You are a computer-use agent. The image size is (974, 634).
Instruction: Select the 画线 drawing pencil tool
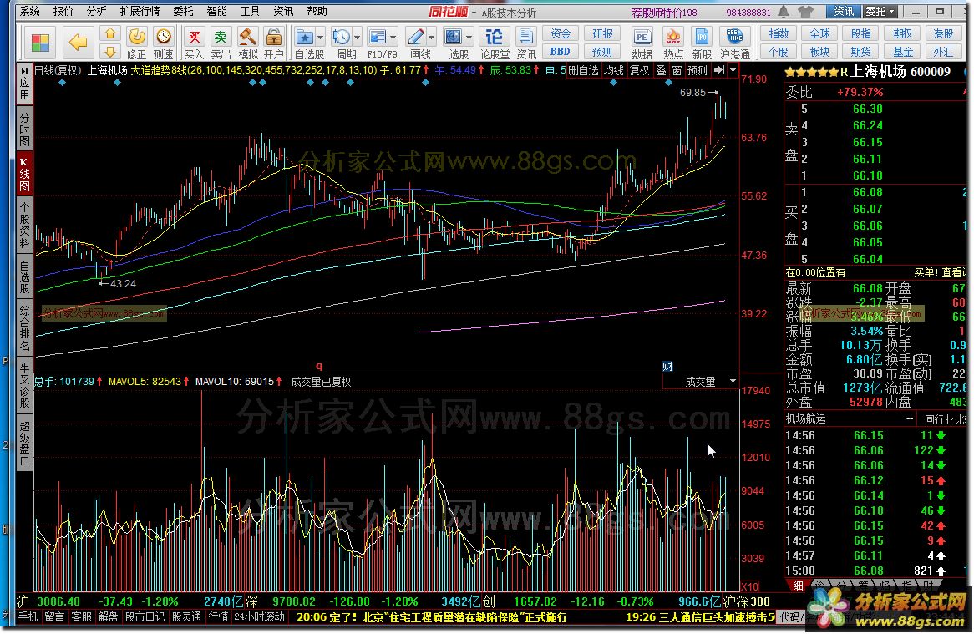415,38
